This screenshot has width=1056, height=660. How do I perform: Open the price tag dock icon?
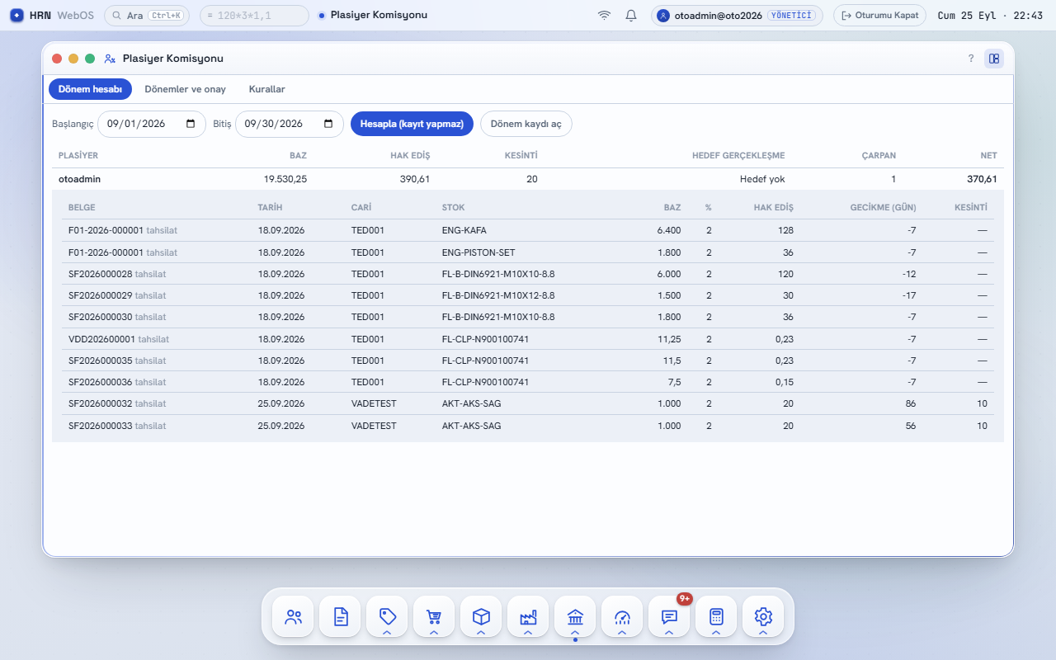[387, 616]
